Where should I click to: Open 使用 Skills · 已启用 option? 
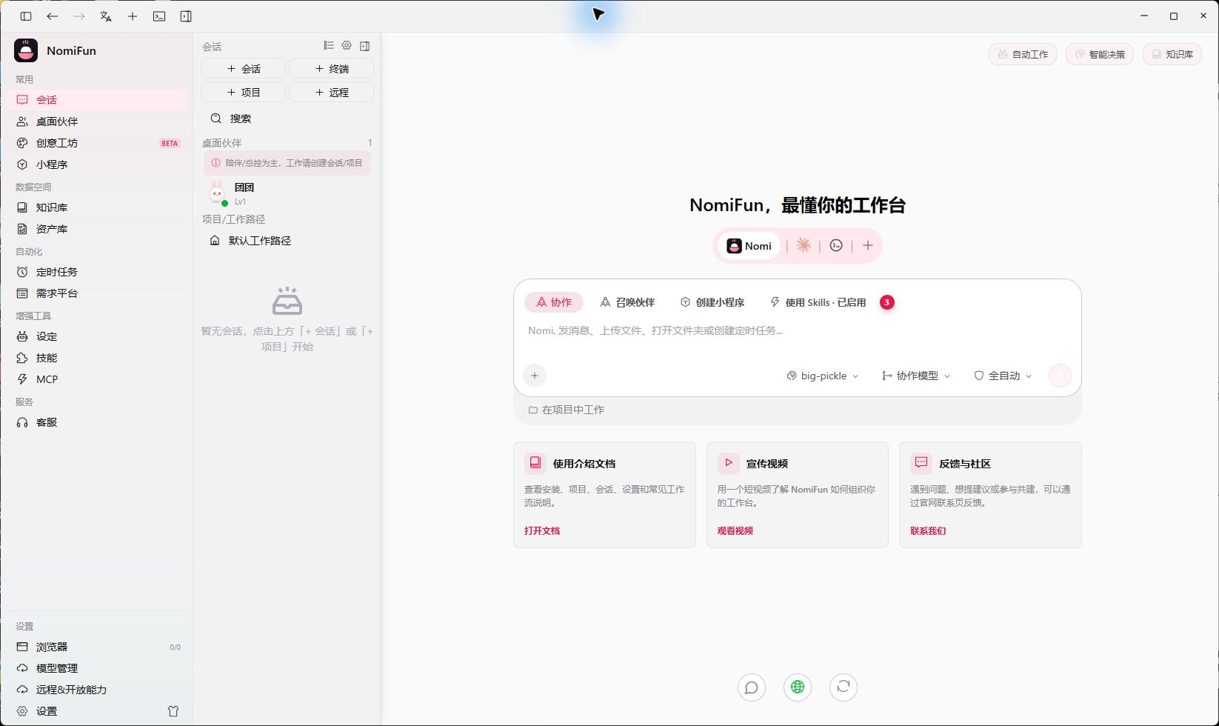818,302
